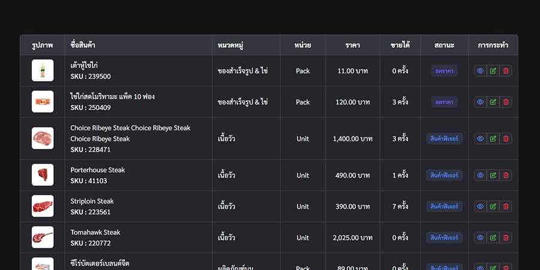Click the ขายได้ column header
Image resolution: width=540 pixels, height=270 pixels.
pos(400,45)
